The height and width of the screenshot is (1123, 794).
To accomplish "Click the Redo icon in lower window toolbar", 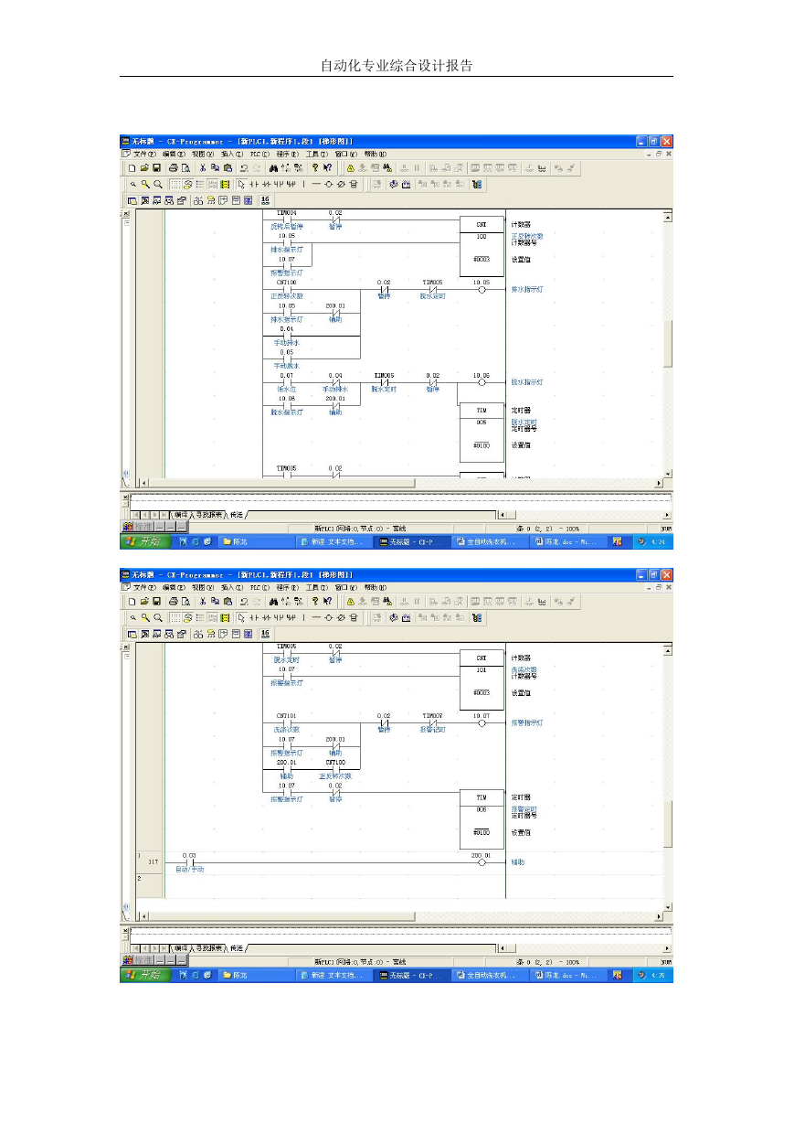I will pos(257,602).
